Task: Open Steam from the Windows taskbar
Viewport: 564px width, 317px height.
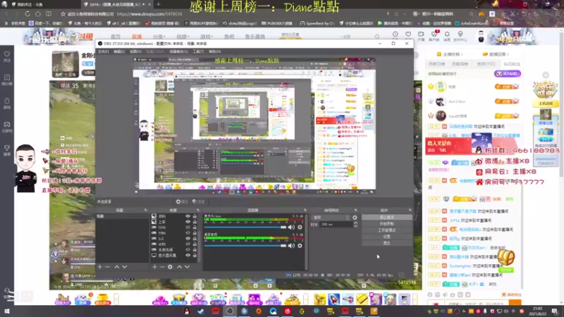Action: (201, 311)
